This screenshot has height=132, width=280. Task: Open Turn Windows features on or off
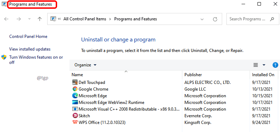tap(36, 60)
